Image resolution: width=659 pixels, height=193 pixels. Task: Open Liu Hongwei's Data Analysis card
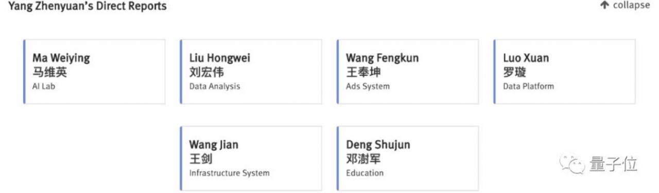[251, 72]
